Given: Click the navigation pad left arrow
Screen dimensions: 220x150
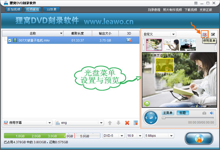Looking at the screenshot, I should tap(146, 118).
